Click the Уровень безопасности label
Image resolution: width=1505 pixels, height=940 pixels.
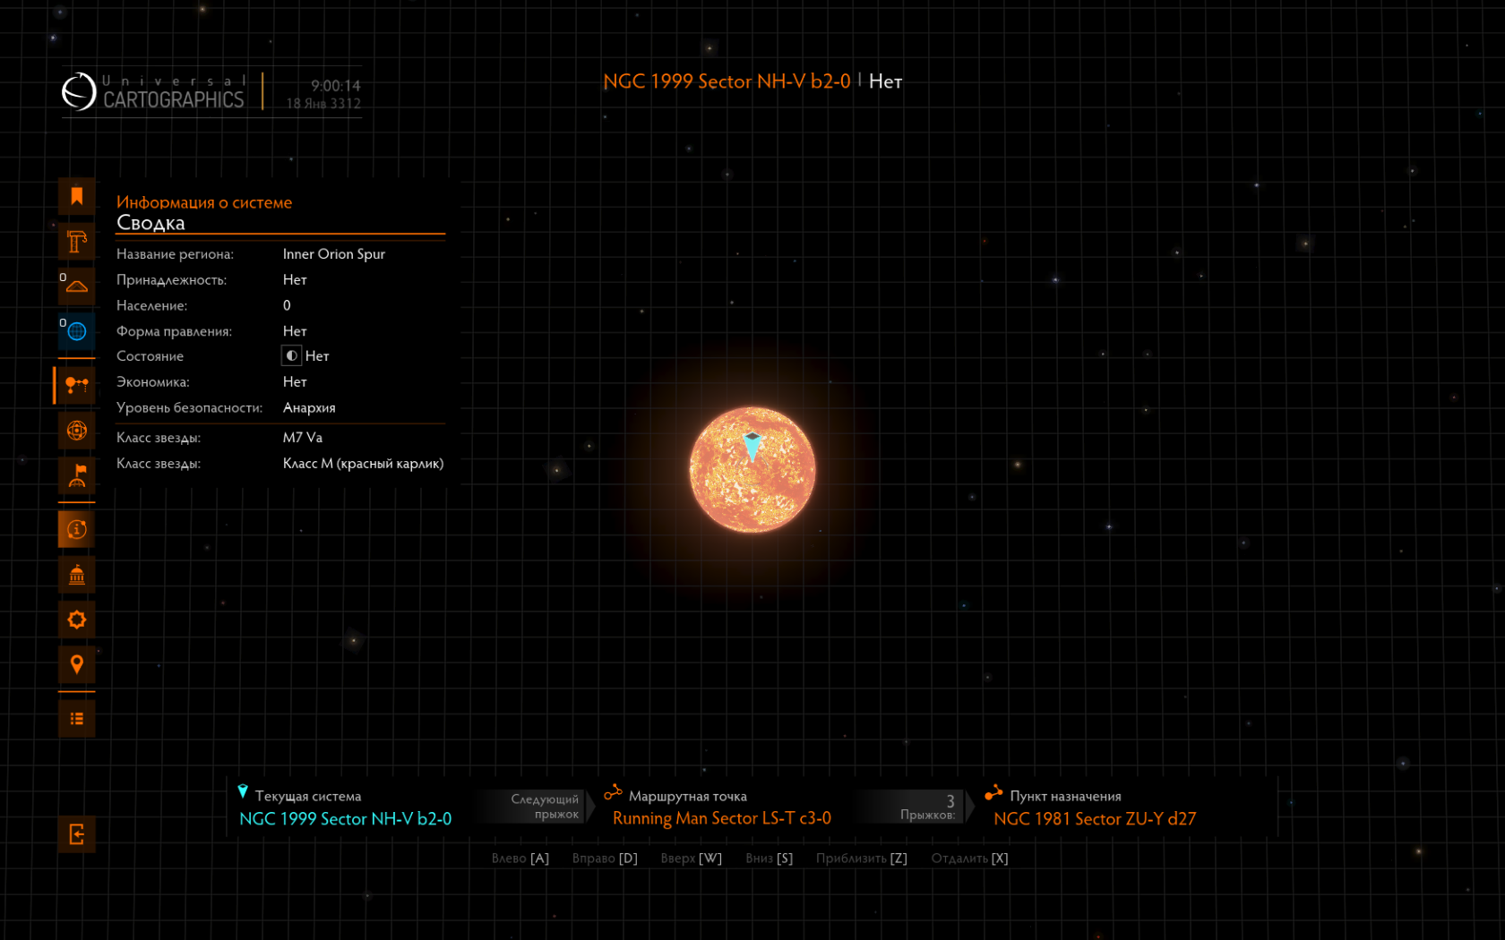click(x=190, y=408)
